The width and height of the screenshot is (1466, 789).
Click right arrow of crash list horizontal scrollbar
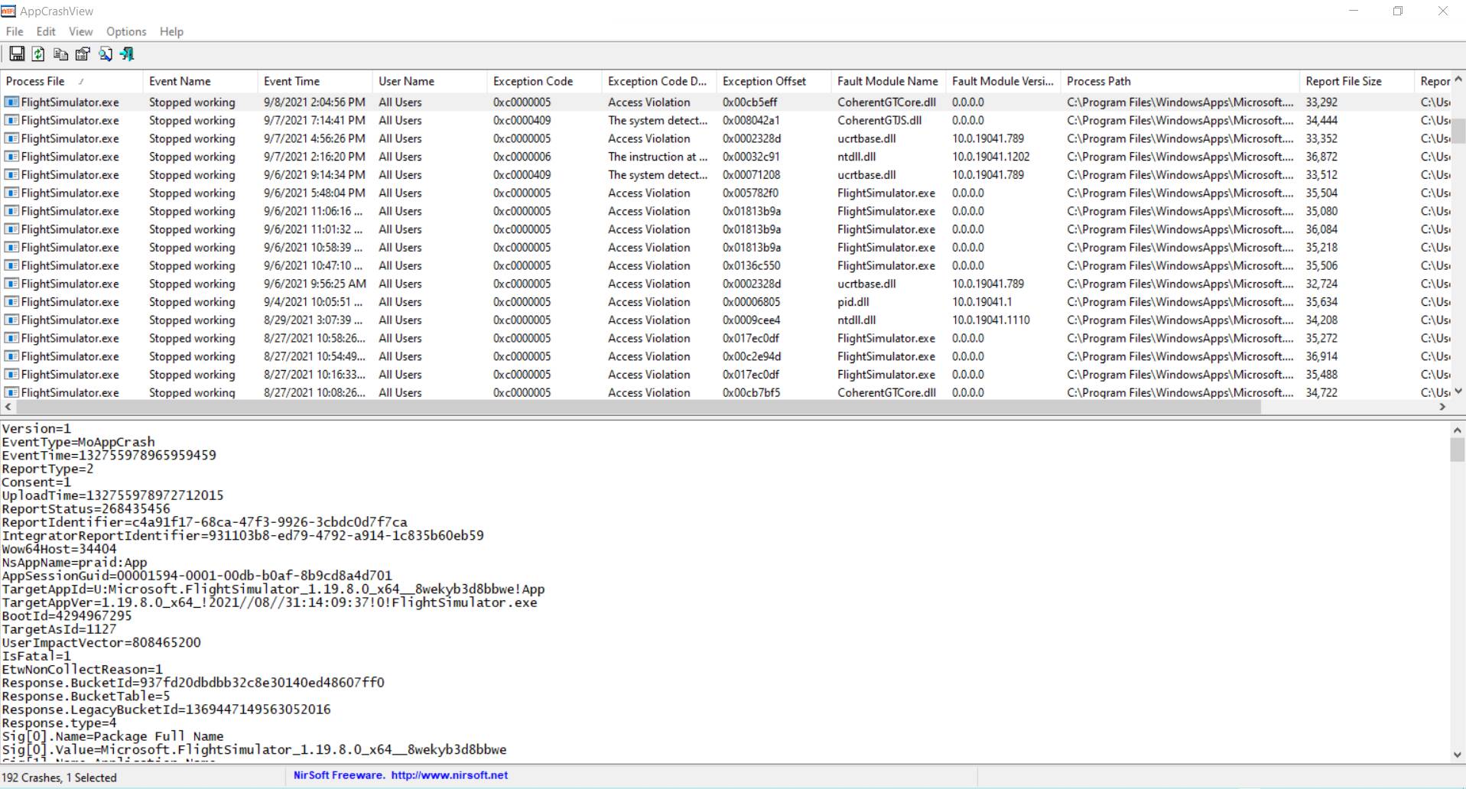pyautogui.click(x=1442, y=407)
